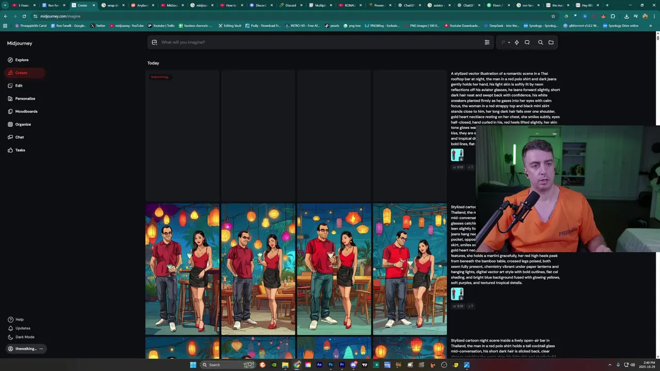This screenshot has width=660, height=371.
Task: Click the 'Submitting...' placeholder tile
Action: 182,136
